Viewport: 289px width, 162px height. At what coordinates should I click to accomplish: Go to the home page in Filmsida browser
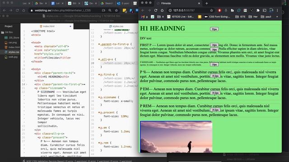pos(162,10)
